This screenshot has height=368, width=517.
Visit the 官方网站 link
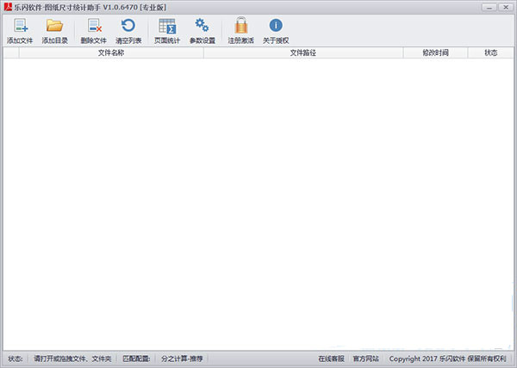pos(366,359)
